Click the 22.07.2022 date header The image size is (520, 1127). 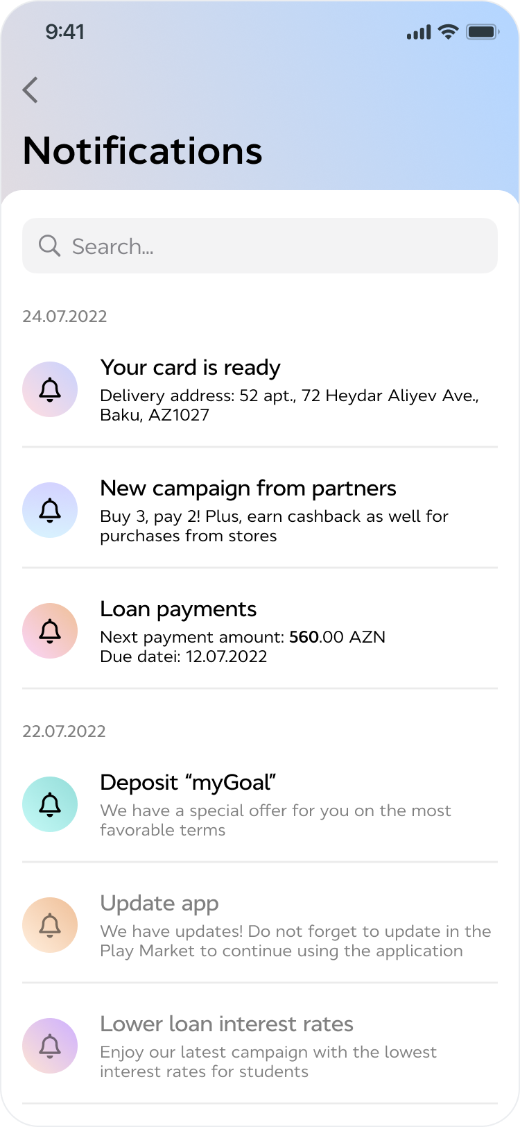click(x=64, y=731)
